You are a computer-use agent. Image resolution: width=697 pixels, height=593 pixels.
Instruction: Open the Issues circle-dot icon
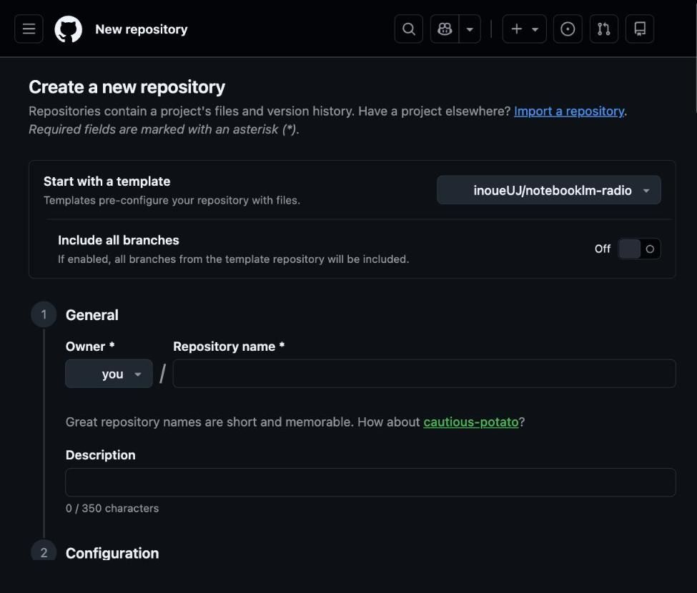pos(568,29)
